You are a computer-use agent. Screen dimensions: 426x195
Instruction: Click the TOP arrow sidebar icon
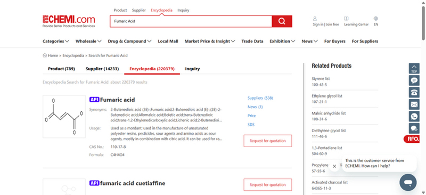(414, 68)
